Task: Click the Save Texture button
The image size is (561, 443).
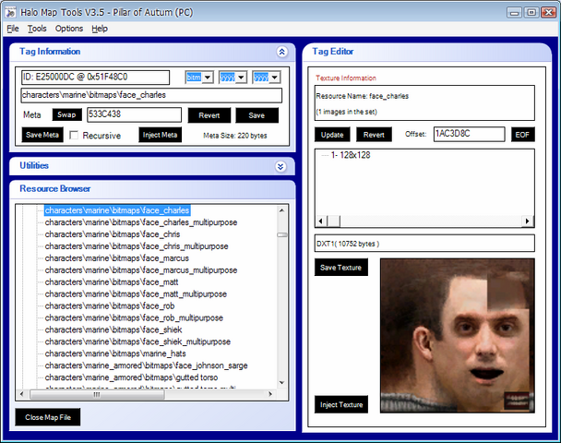Action: [341, 268]
